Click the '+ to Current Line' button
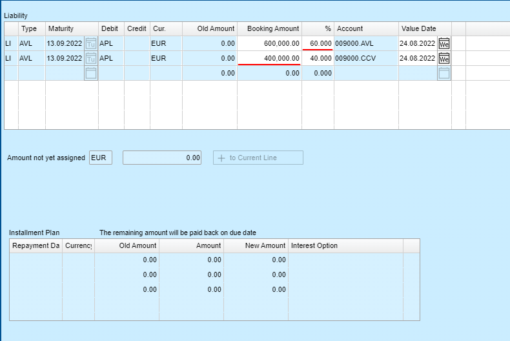This screenshot has width=510, height=341. [258, 158]
